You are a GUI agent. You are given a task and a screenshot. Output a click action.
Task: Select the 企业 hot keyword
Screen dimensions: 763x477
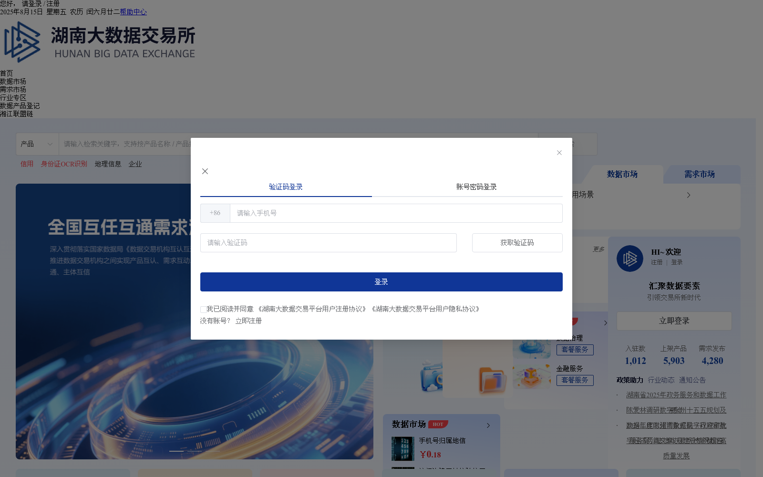coord(135,164)
